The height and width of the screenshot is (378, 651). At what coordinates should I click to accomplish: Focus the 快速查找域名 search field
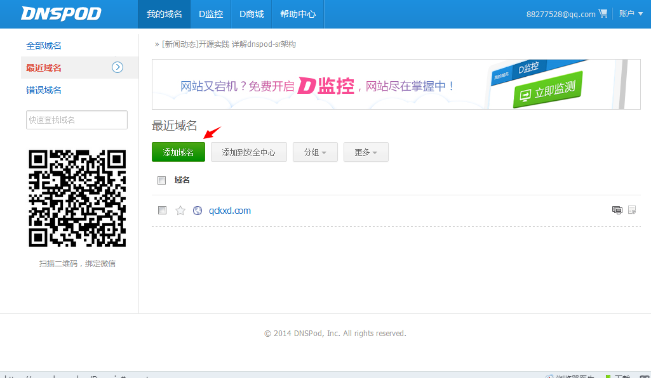pyautogui.click(x=77, y=120)
